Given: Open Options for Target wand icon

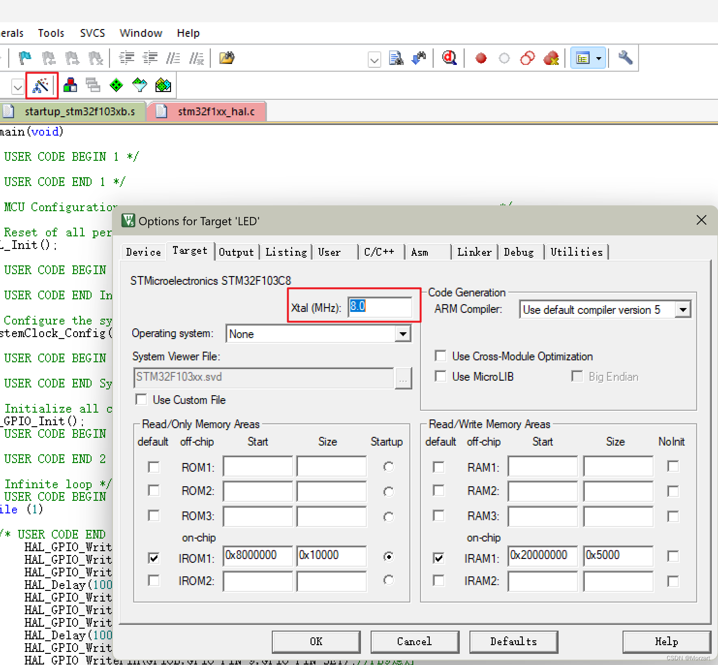Looking at the screenshot, I should pos(41,86).
